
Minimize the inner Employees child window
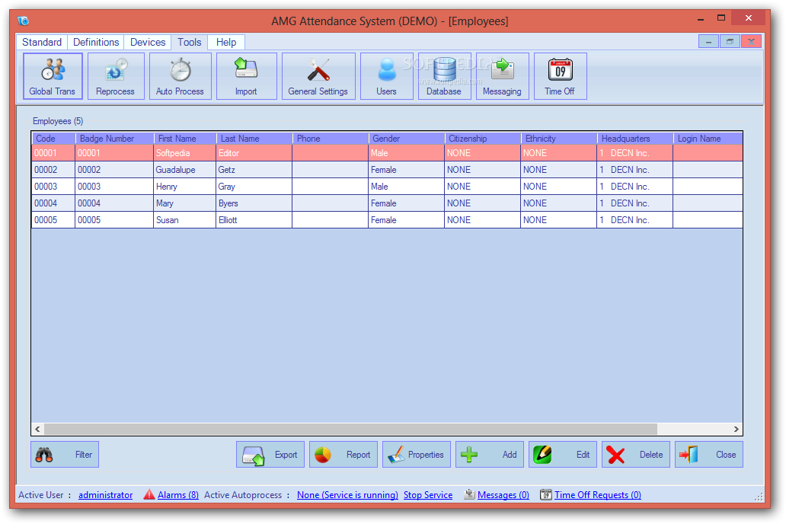(708, 42)
